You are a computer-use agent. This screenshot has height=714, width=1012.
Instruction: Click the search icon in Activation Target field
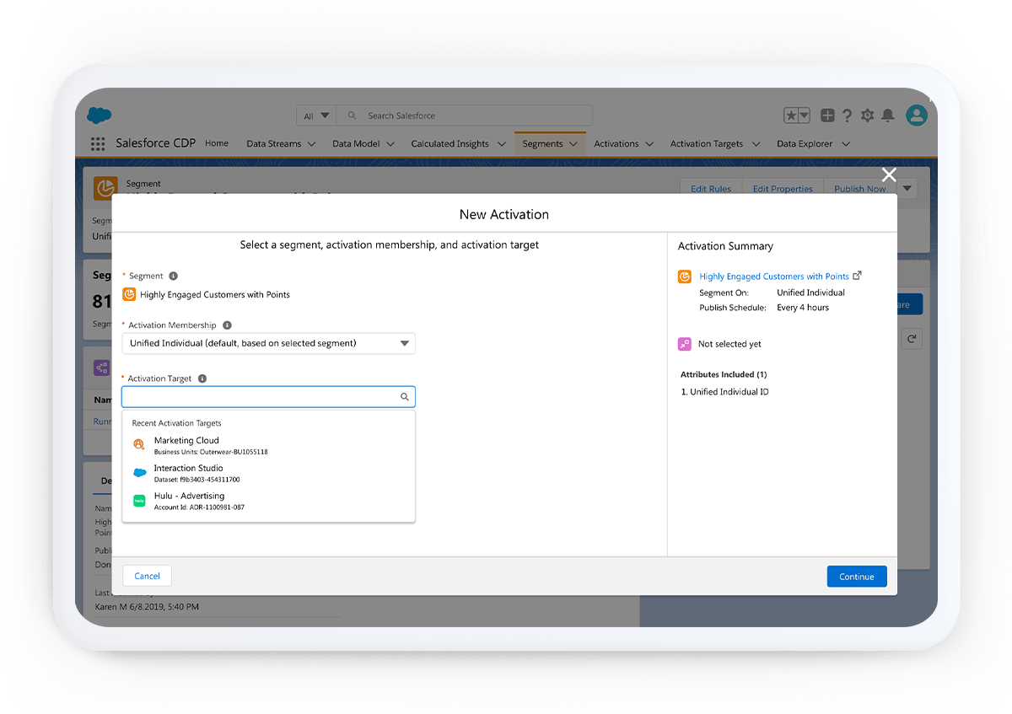coord(405,397)
